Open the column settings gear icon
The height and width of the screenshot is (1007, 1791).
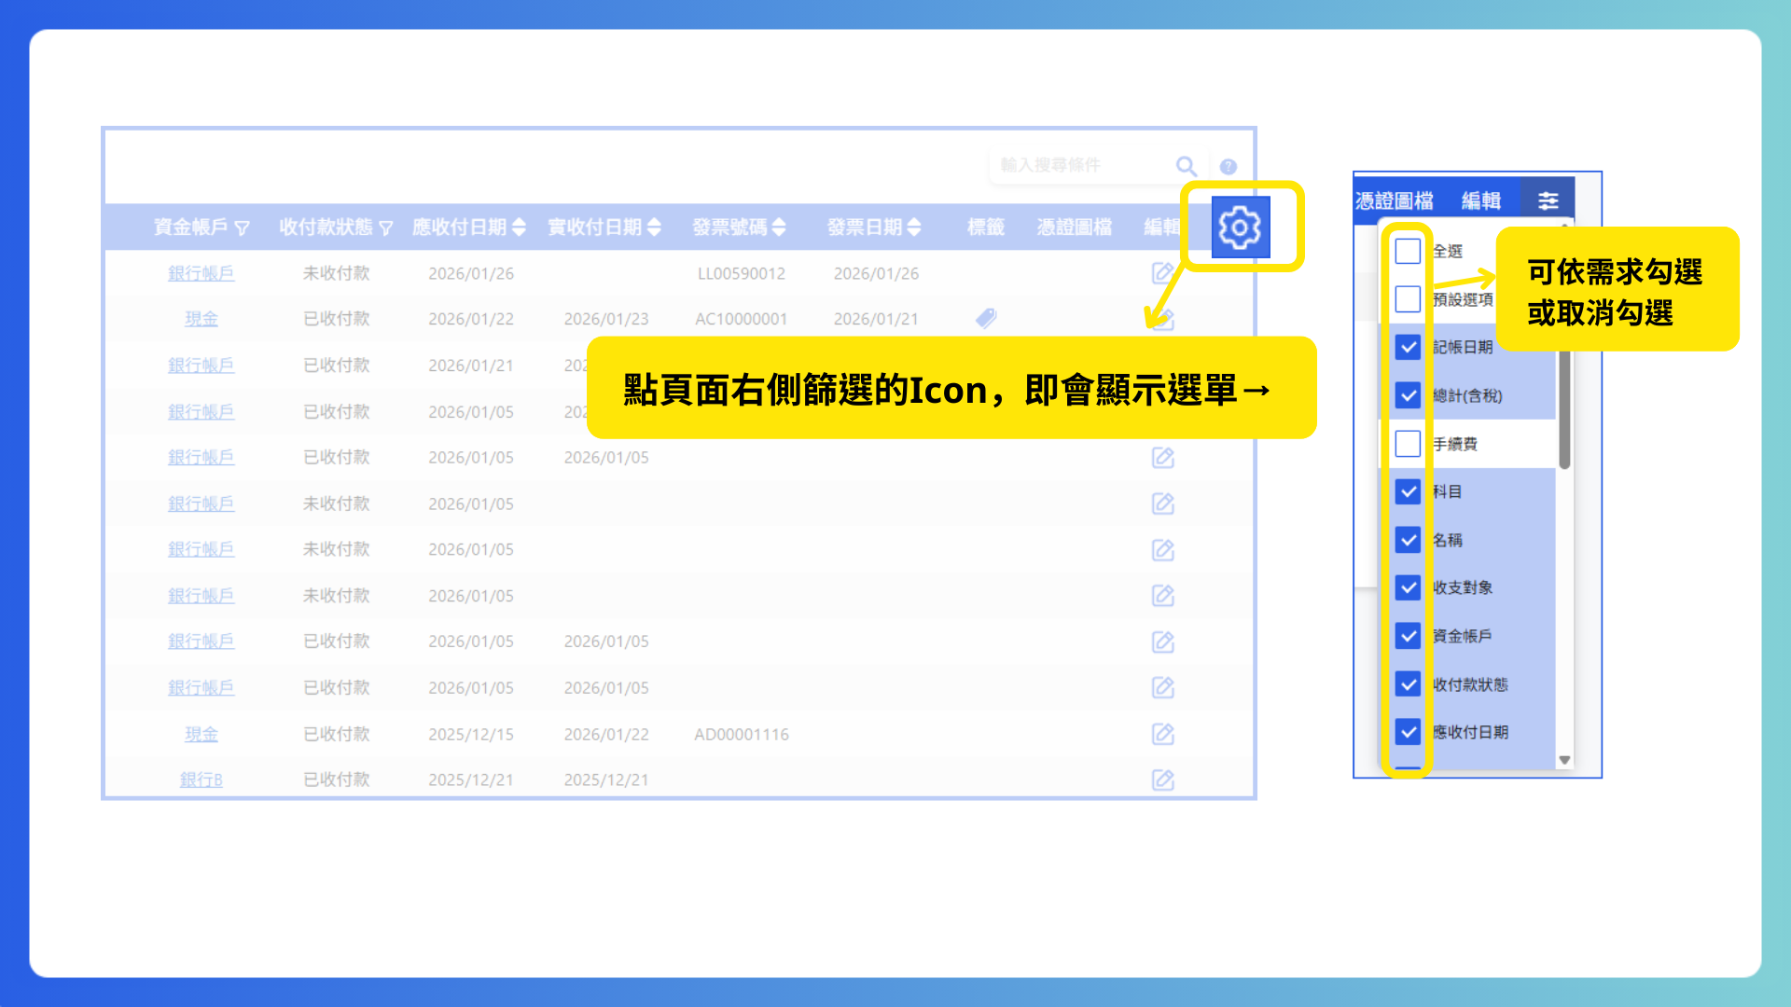click(1241, 227)
